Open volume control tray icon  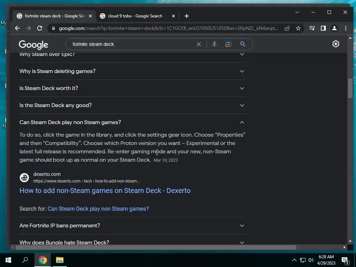point(311,260)
